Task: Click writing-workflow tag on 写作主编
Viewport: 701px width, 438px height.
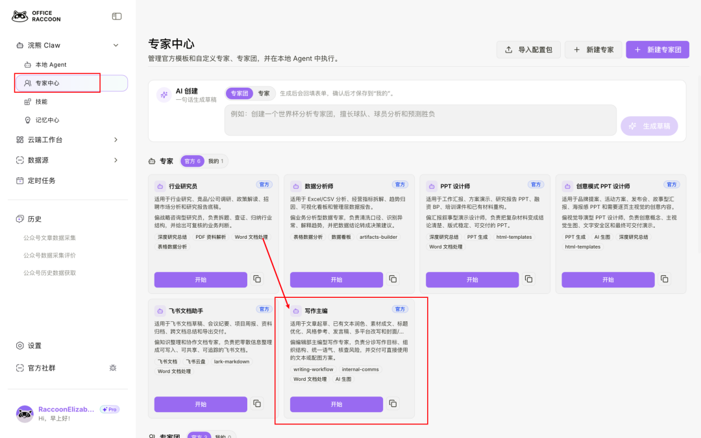Action: [x=314, y=369]
